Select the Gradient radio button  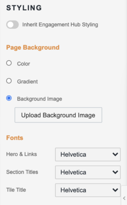(x=9, y=81)
